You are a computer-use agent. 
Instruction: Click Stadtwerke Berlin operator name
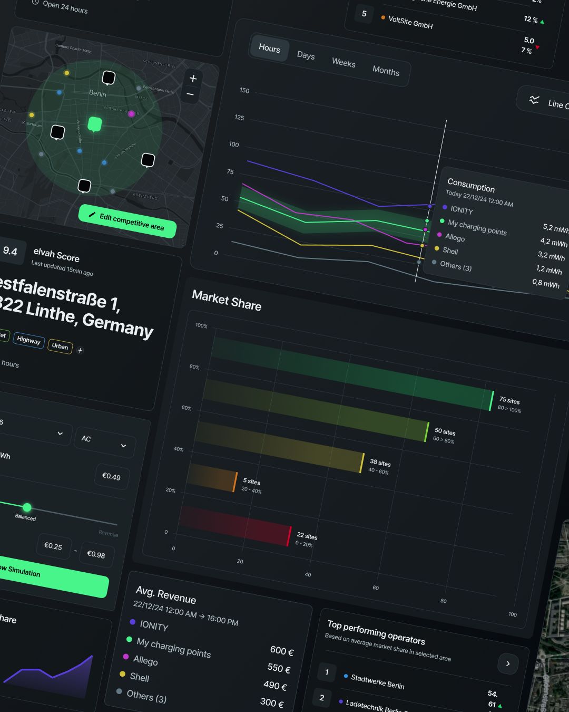(378, 682)
